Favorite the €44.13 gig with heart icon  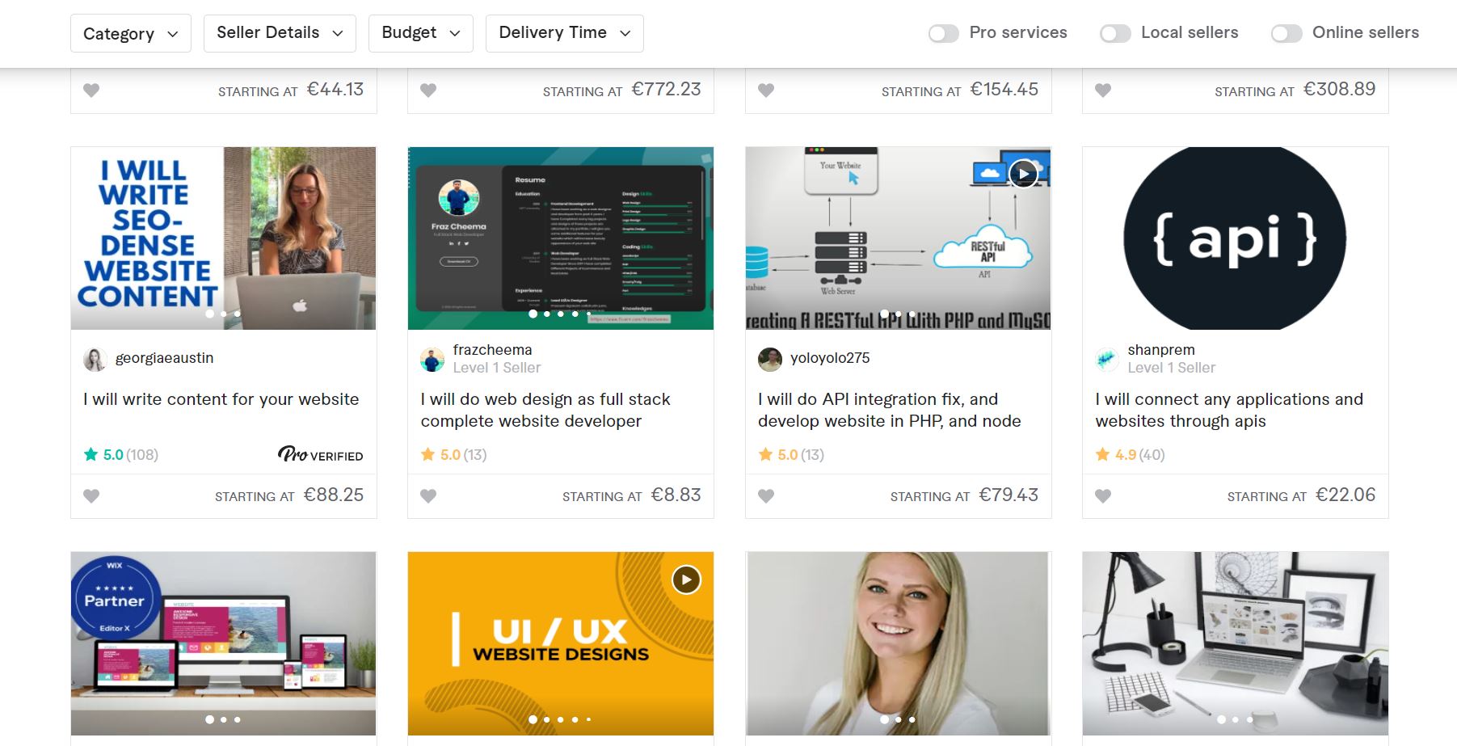coord(91,91)
